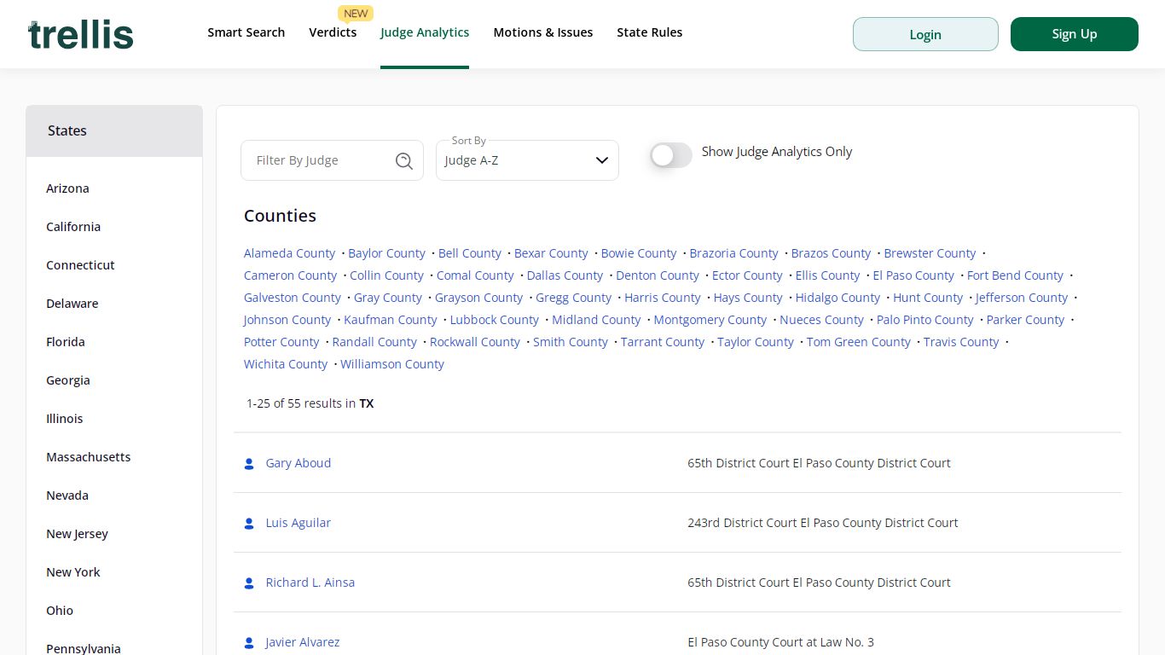The width and height of the screenshot is (1165, 655).
Task: Select Nevada in the States list
Action: pyautogui.click(x=67, y=496)
